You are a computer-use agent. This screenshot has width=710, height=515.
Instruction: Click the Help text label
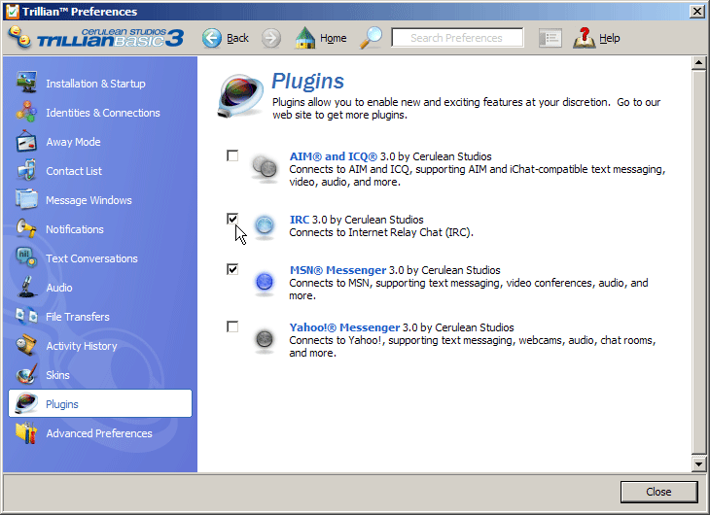(610, 38)
